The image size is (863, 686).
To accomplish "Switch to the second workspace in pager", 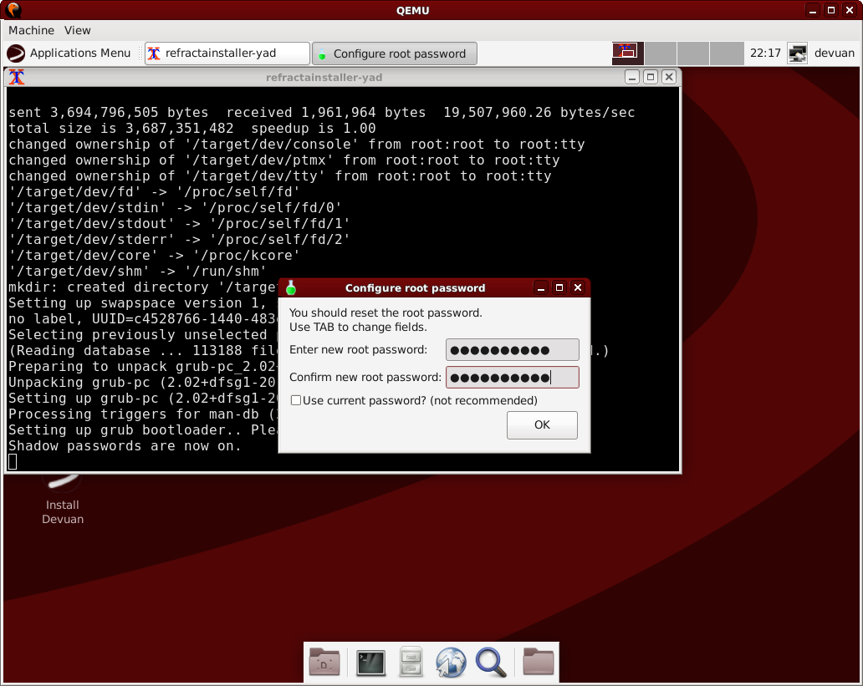I will [x=661, y=53].
